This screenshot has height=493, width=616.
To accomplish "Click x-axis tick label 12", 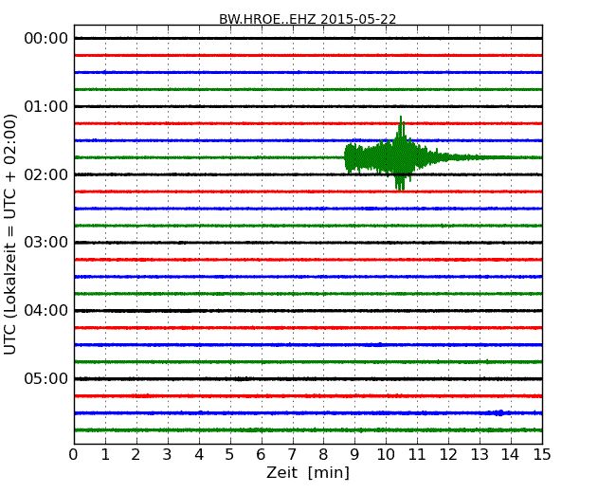I will [448, 455].
